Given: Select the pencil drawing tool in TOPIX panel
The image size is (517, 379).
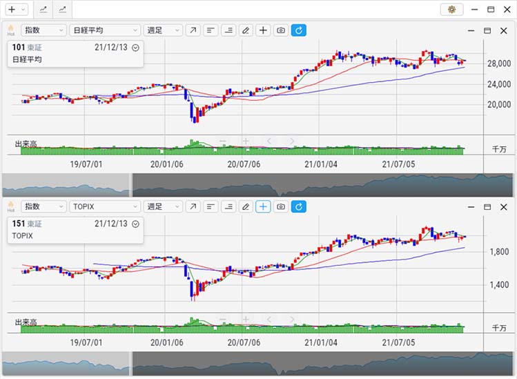Looking at the screenshot, I should (246, 206).
